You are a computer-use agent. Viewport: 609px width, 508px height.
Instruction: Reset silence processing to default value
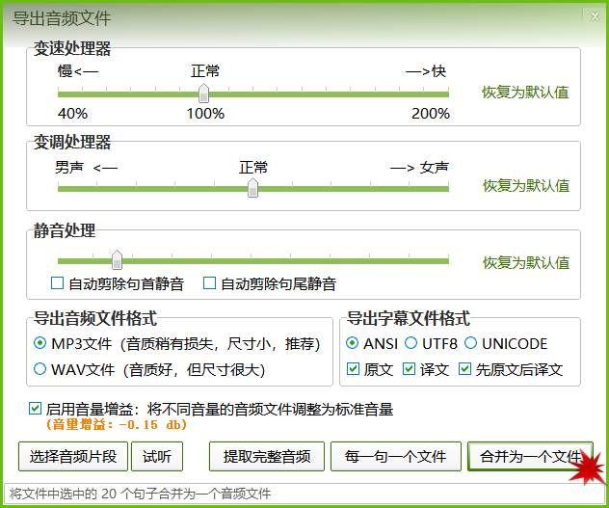coord(525,262)
